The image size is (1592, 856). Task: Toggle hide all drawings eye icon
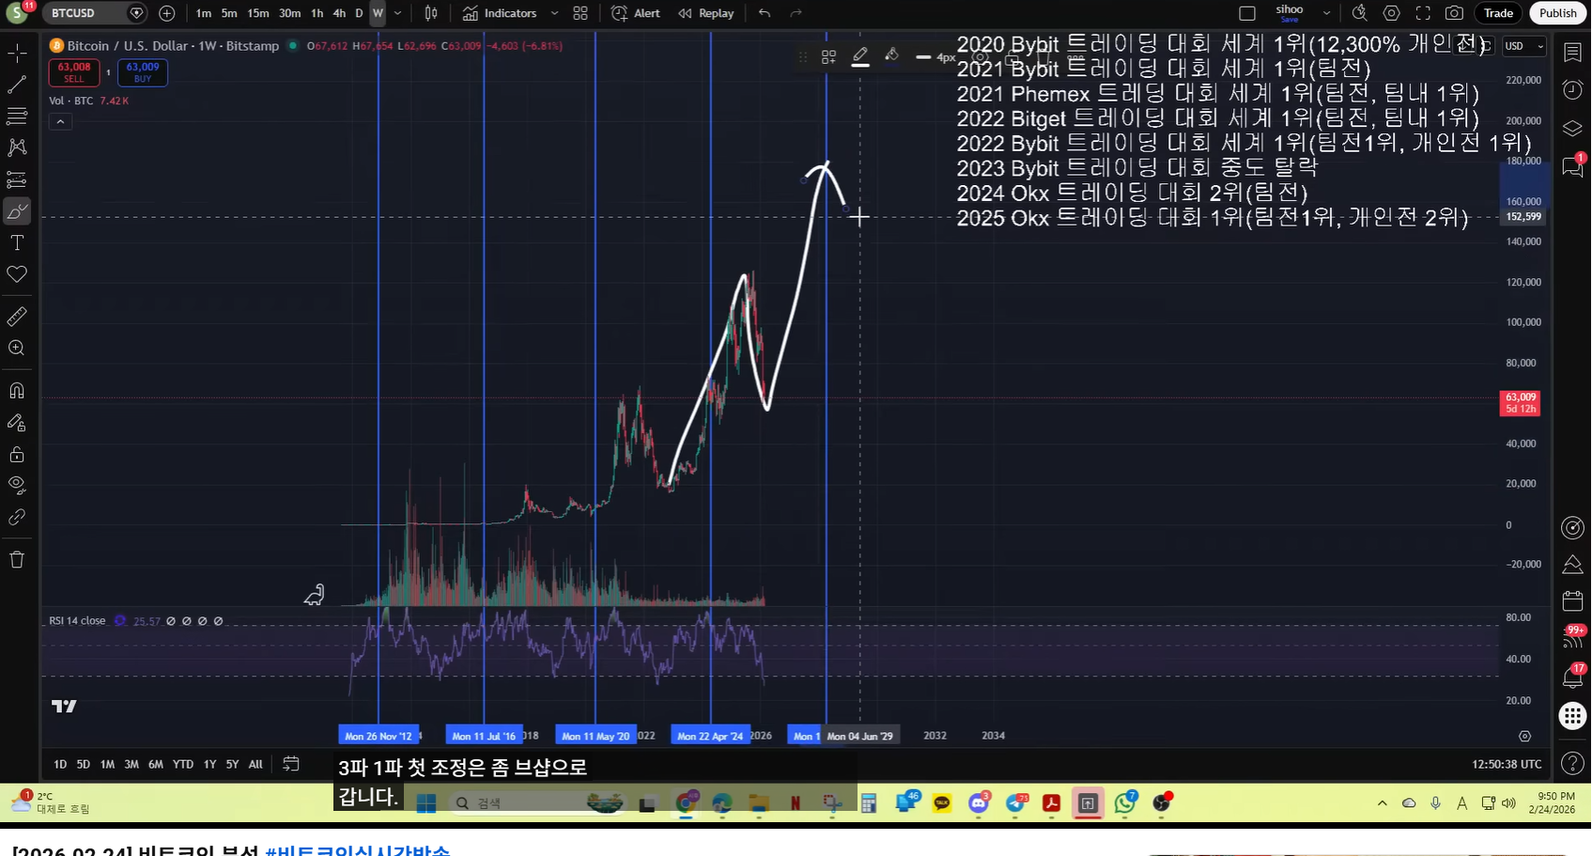click(x=17, y=486)
